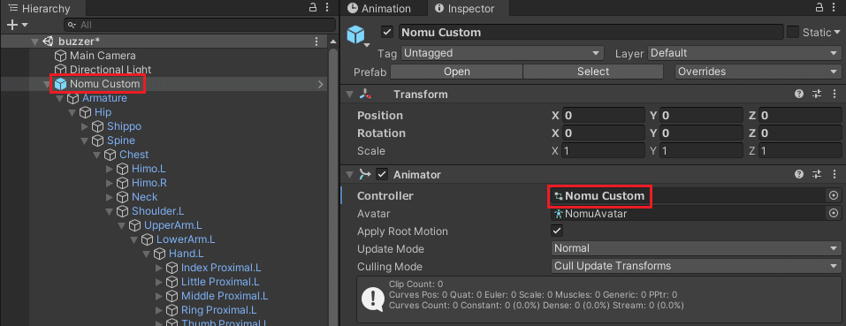
Task: Collapse the Hip foldout
Action: point(72,112)
